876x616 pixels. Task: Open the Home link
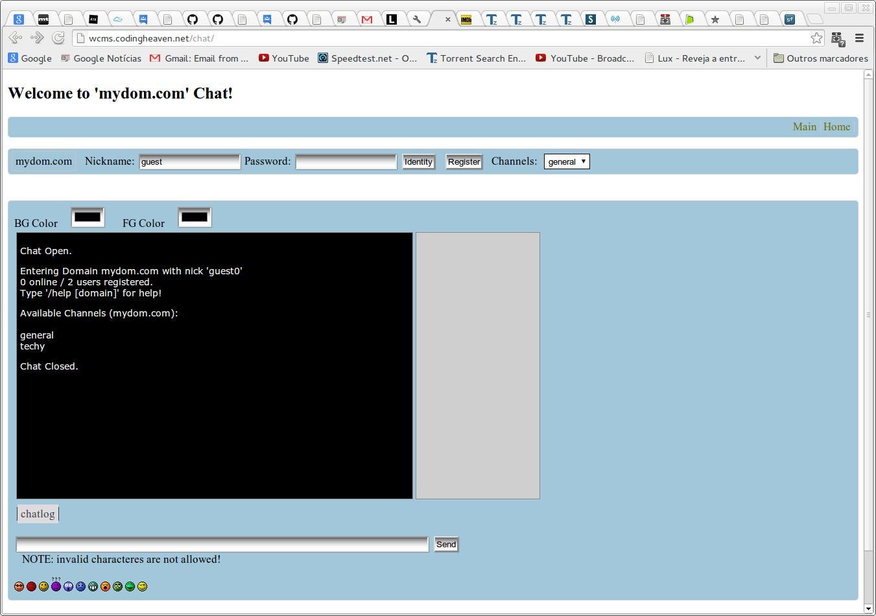tap(836, 126)
